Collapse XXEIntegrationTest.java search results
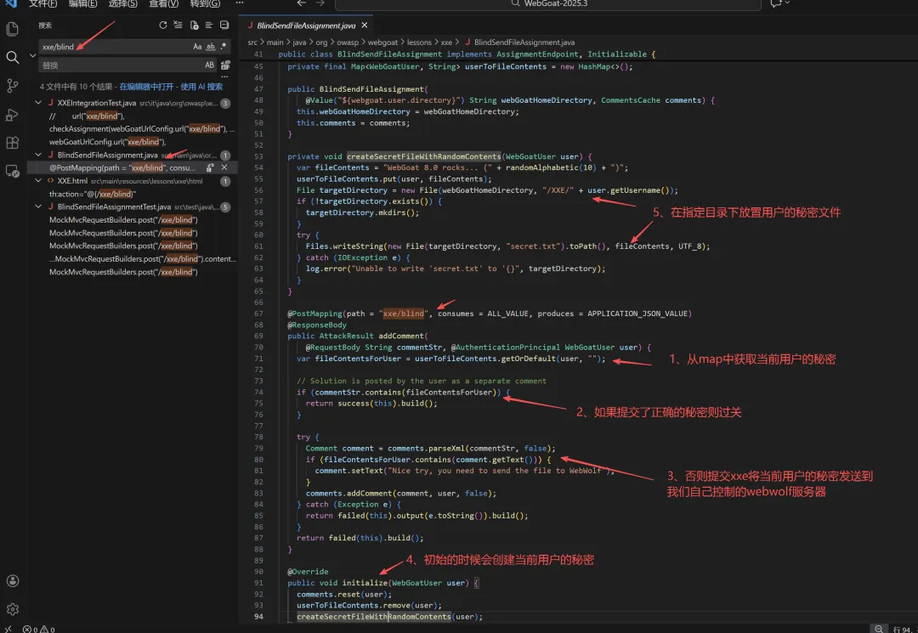918x633 pixels. (38, 103)
